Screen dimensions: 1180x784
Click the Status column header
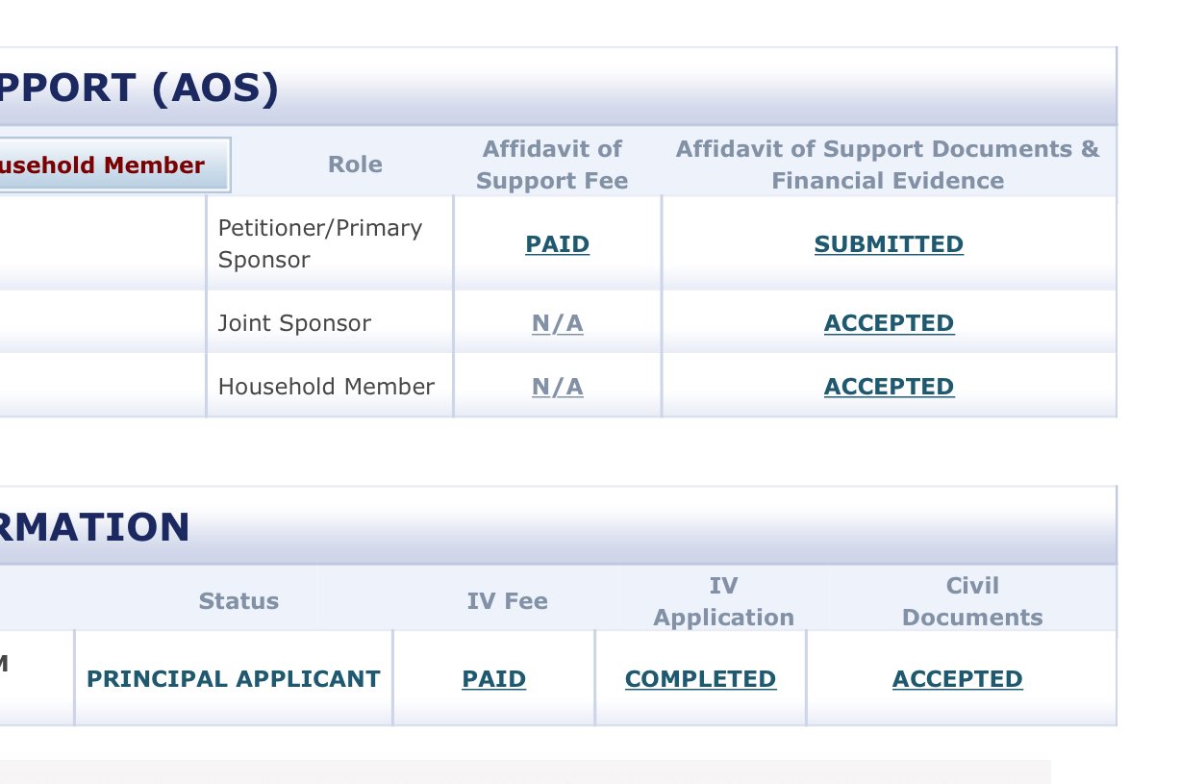(x=239, y=601)
